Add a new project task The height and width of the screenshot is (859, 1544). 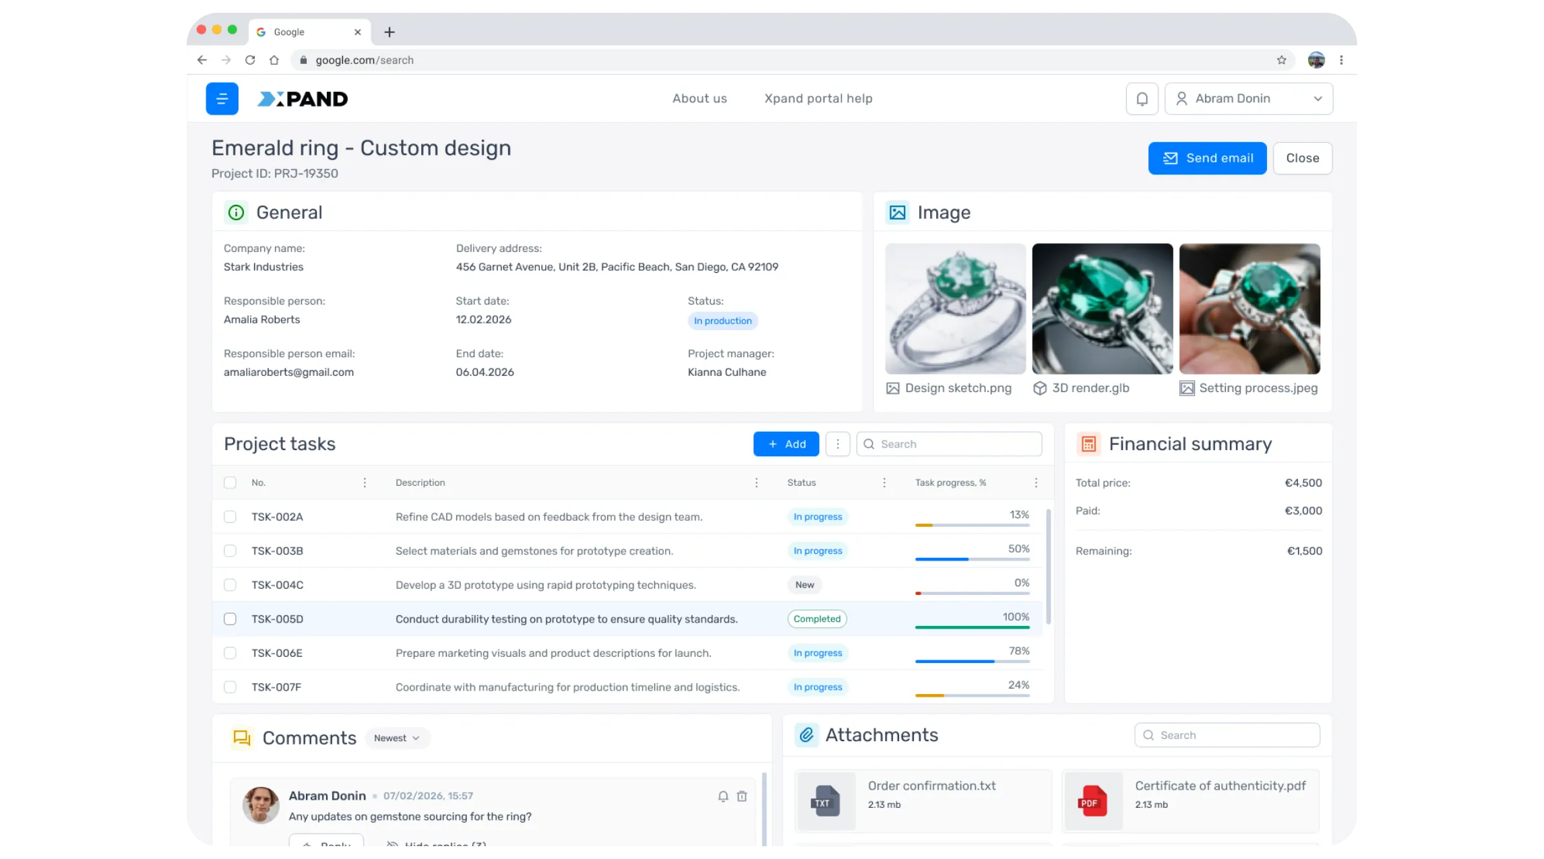coord(786,444)
